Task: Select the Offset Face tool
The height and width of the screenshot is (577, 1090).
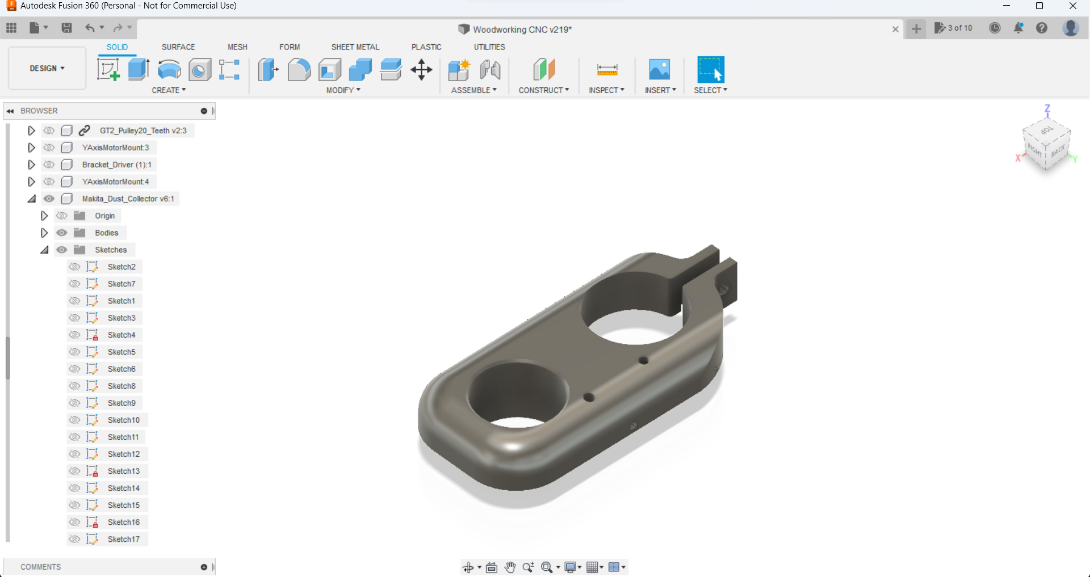Action: [x=391, y=70]
